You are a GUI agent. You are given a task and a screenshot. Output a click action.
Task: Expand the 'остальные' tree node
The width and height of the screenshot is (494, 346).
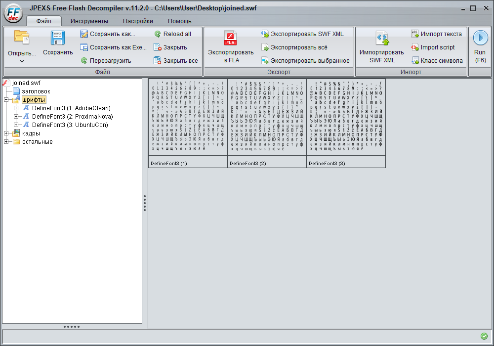tap(6, 142)
